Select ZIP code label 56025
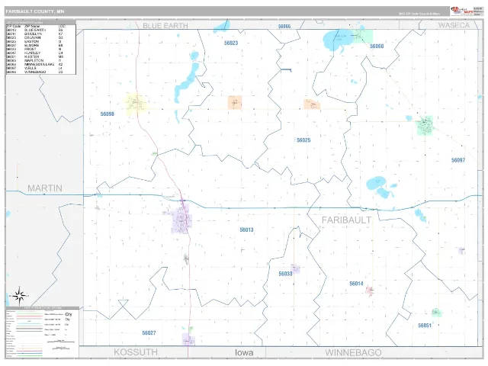The width and height of the screenshot is (488, 366). (303, 140)
